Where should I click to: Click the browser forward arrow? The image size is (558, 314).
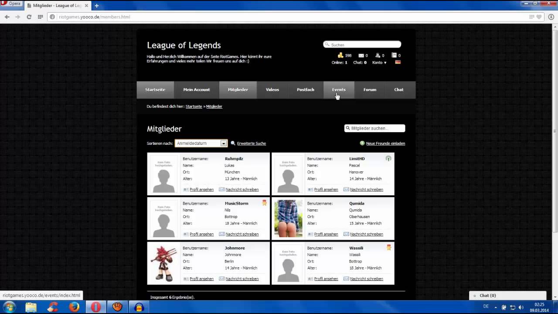tap(18, 17)
